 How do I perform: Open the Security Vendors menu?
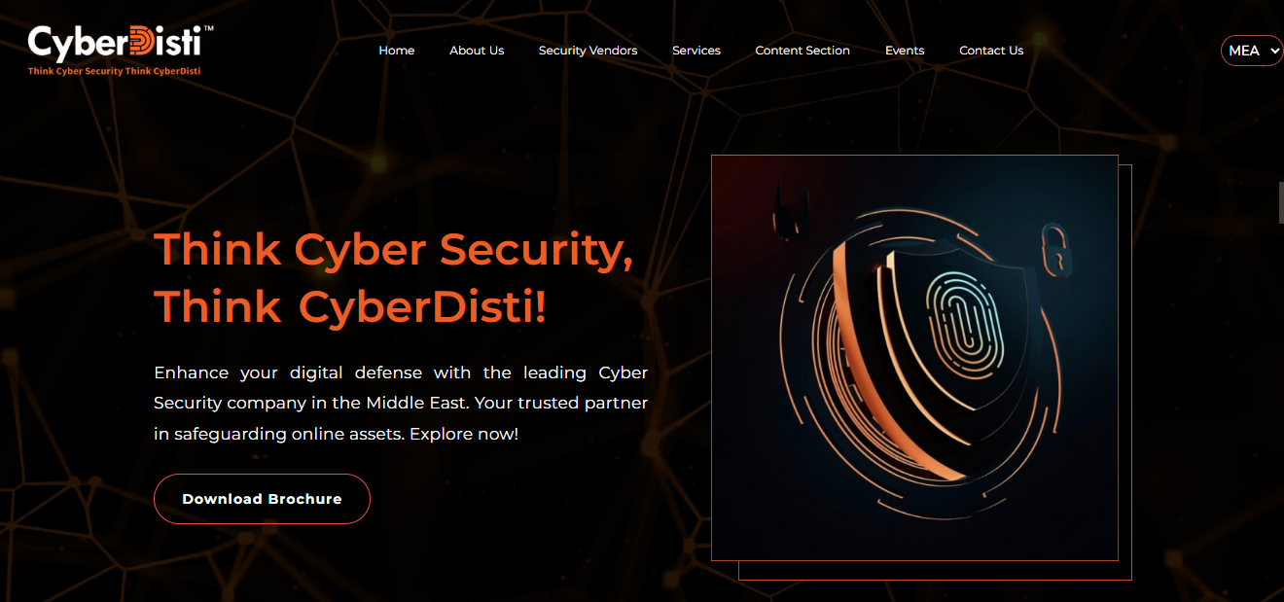(x=588, y=51)
